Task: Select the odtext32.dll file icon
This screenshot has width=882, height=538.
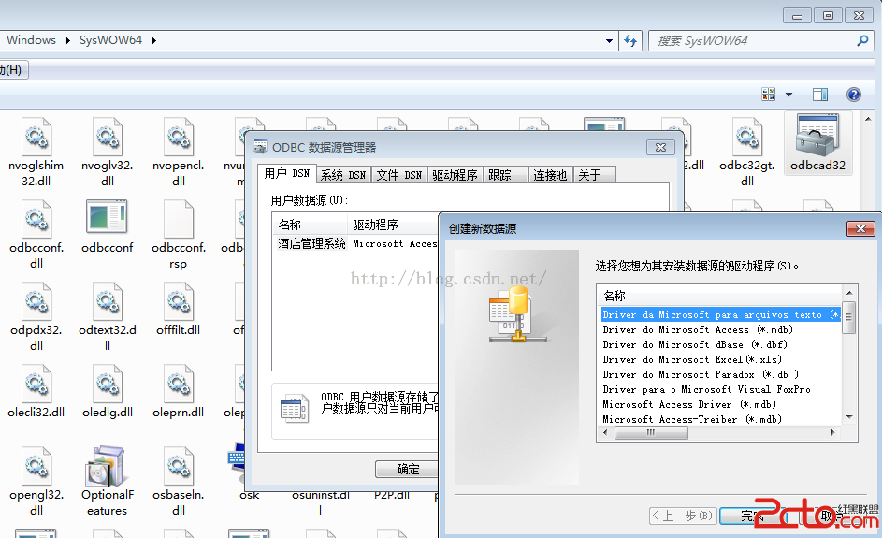Action: click(x=108, y=301)
